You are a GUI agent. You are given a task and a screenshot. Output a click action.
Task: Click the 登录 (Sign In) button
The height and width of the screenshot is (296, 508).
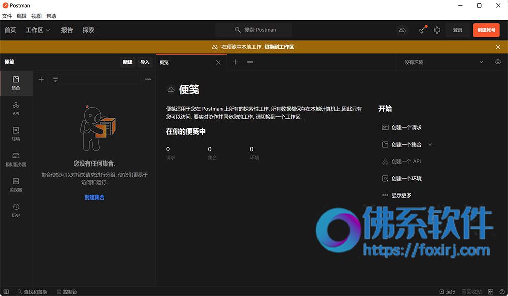(x=458, y=30)
